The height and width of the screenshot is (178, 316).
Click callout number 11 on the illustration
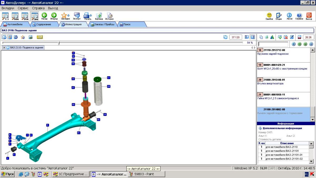tap(73, 87)
